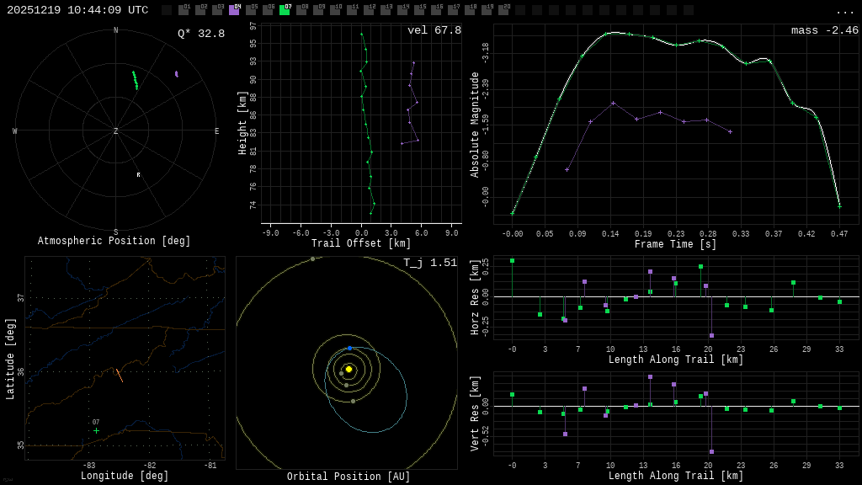Screen dimensions: 862x485
Task: Open the three-dot overflow menu
Action: point(844,11)
